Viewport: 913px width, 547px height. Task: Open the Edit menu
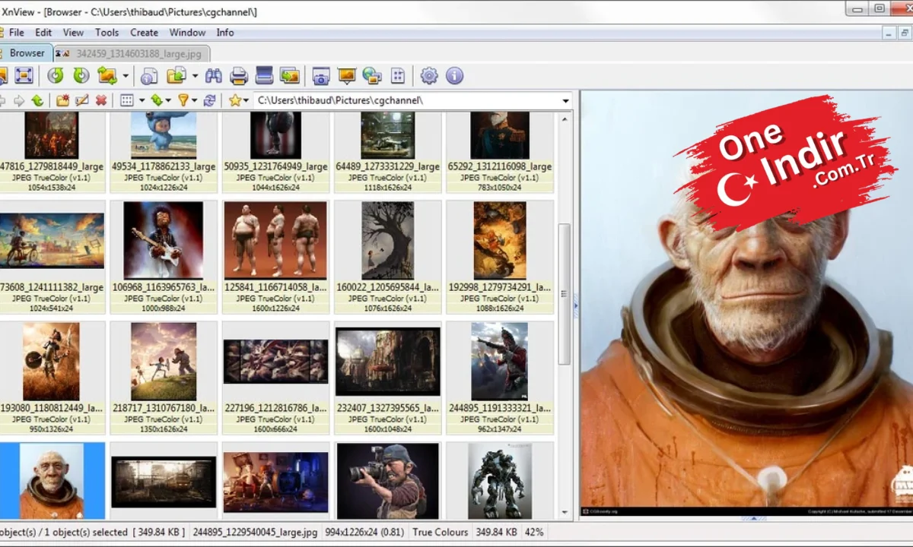43,33
